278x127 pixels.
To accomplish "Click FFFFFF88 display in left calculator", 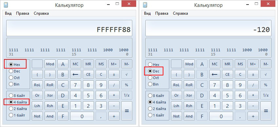I will 69,28.
